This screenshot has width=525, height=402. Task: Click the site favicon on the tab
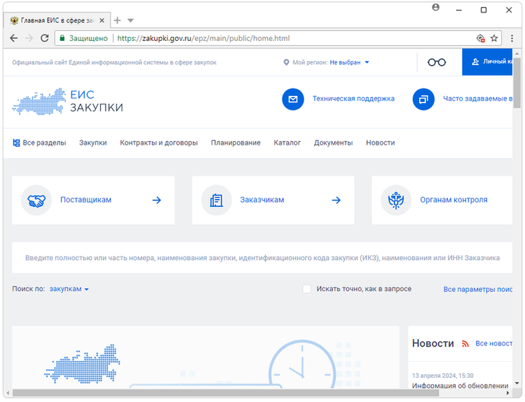[14, 20]
